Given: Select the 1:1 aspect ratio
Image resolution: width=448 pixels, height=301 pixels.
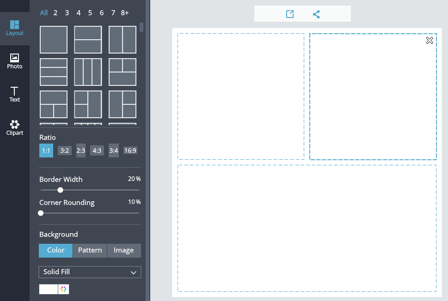Looking at the screenshot, I should 46,150.
